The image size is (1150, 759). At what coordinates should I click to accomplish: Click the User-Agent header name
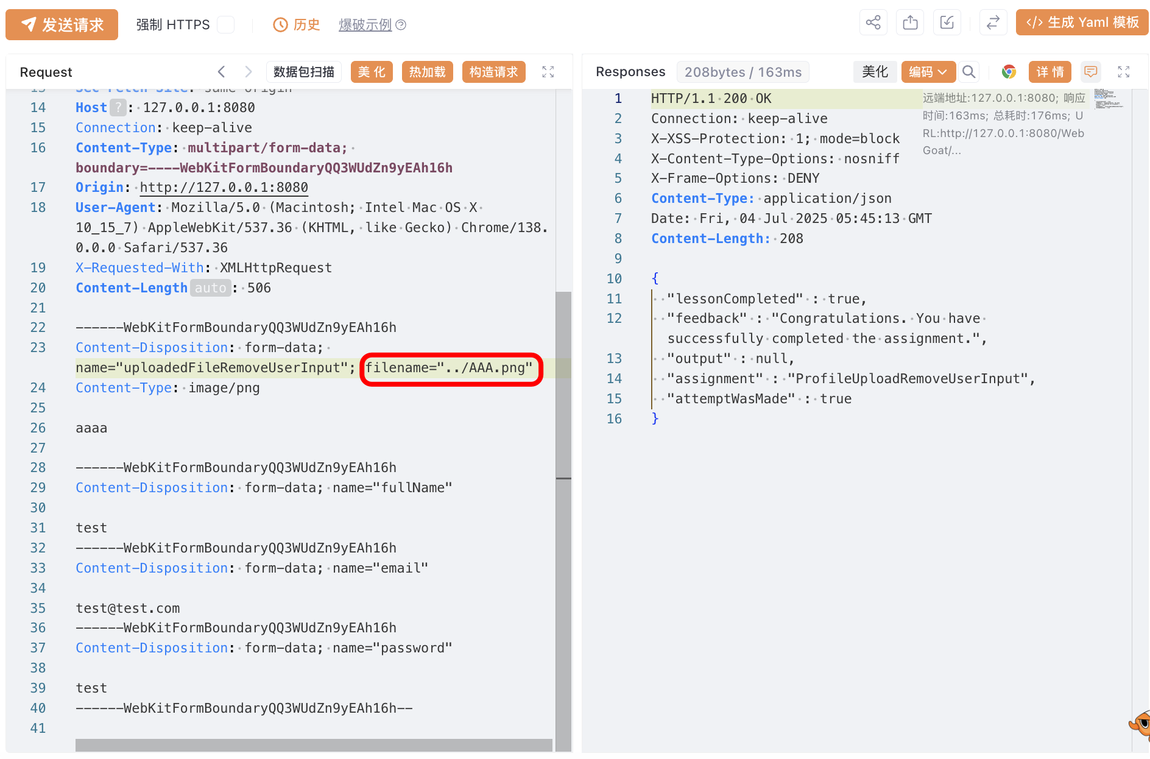click(x=116, y=208)
